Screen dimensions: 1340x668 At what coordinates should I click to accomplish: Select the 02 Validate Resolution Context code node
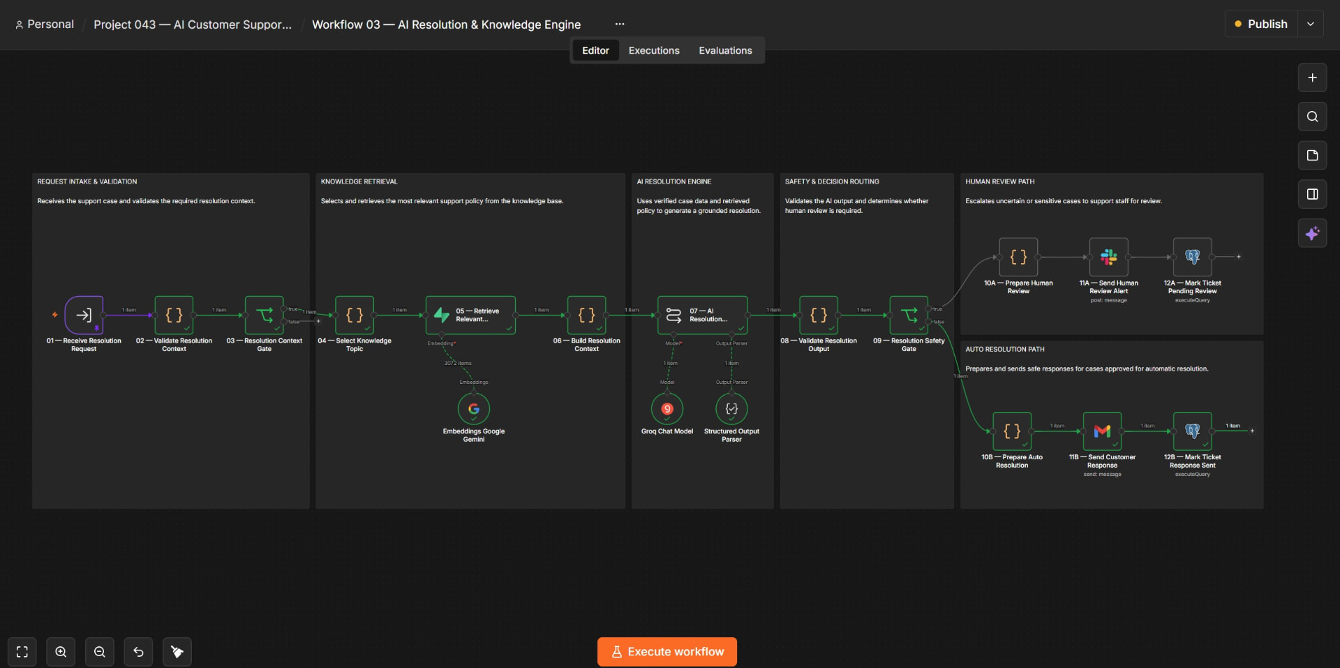tap(174, 315)
